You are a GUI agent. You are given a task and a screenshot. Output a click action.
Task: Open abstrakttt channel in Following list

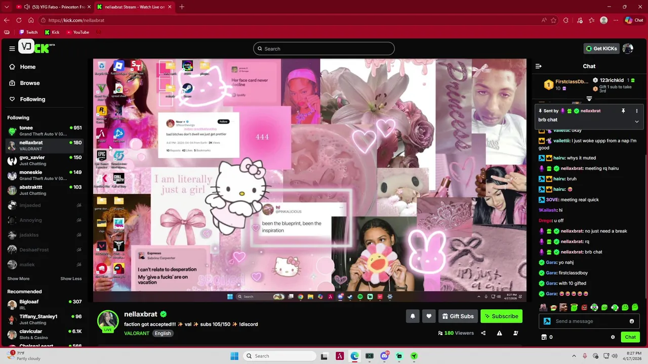click(45, 190)
